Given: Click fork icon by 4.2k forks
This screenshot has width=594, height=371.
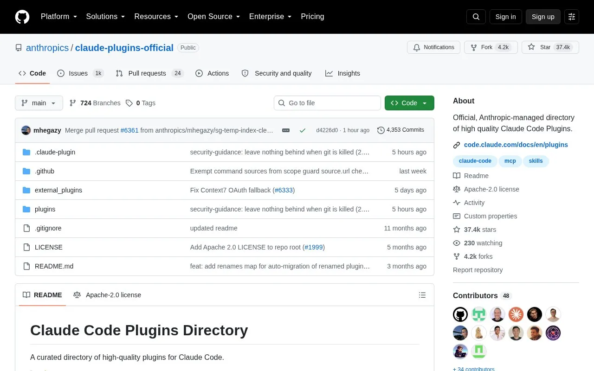Looking at the screenshot, I should [x=457, y=256].
